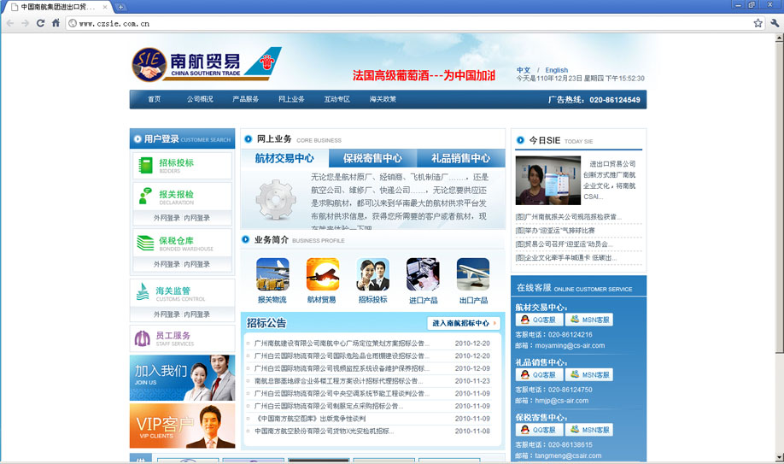Click 内网登录 under 海关监管
This screenshot has width=784, height=464.
pyautogui.click(x=197, y=314)
